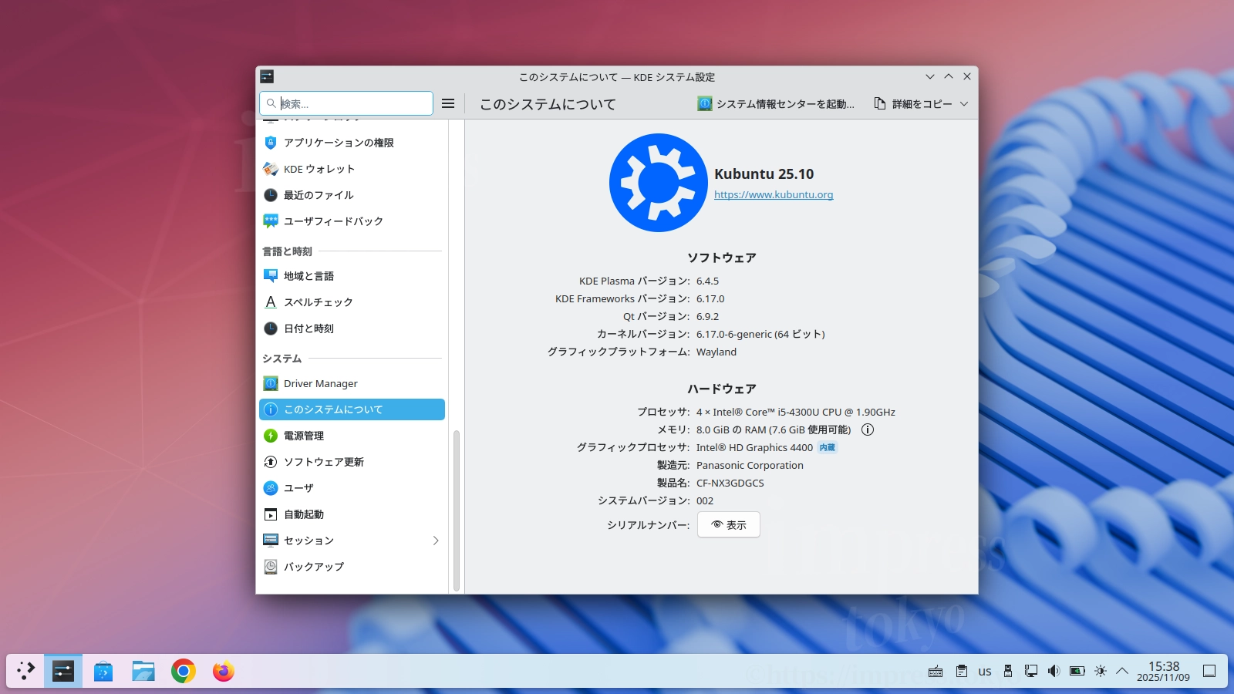Click 詳細をコピー button

tap(913, 103)
